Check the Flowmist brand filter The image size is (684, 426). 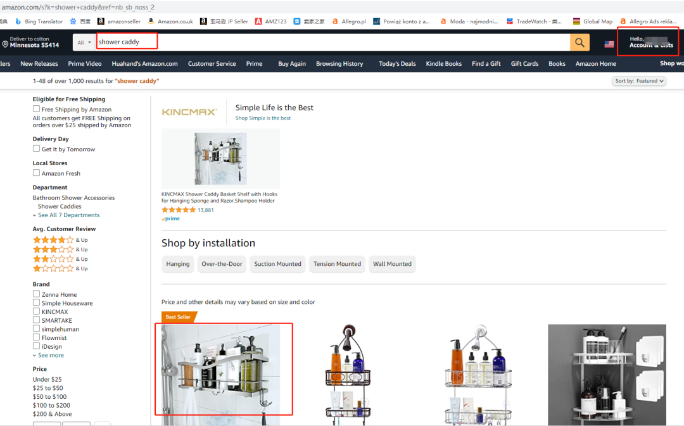36,337
